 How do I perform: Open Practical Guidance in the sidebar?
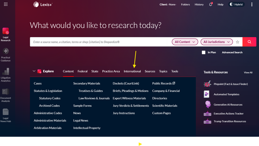point(6,55)
